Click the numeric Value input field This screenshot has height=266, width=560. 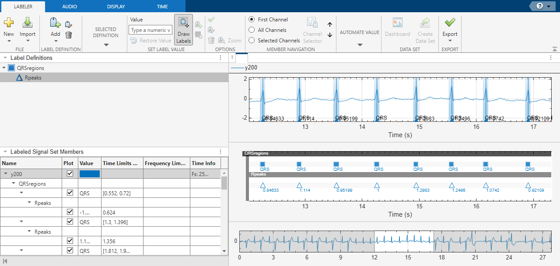150,30
